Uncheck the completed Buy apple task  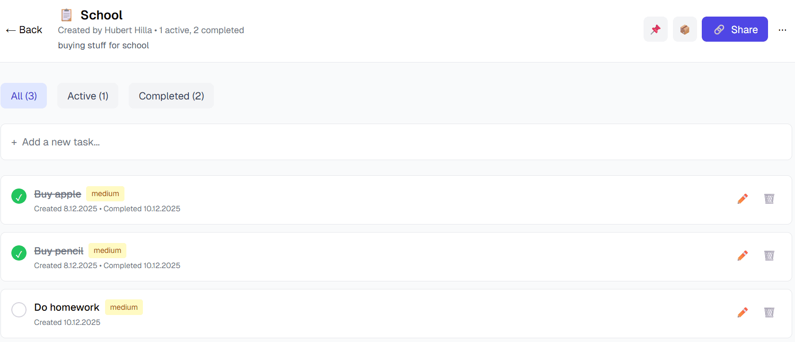(x=19, y=196)
